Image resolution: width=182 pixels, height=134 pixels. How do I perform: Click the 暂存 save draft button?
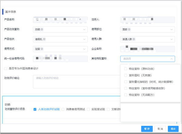[x=147, y=129]
